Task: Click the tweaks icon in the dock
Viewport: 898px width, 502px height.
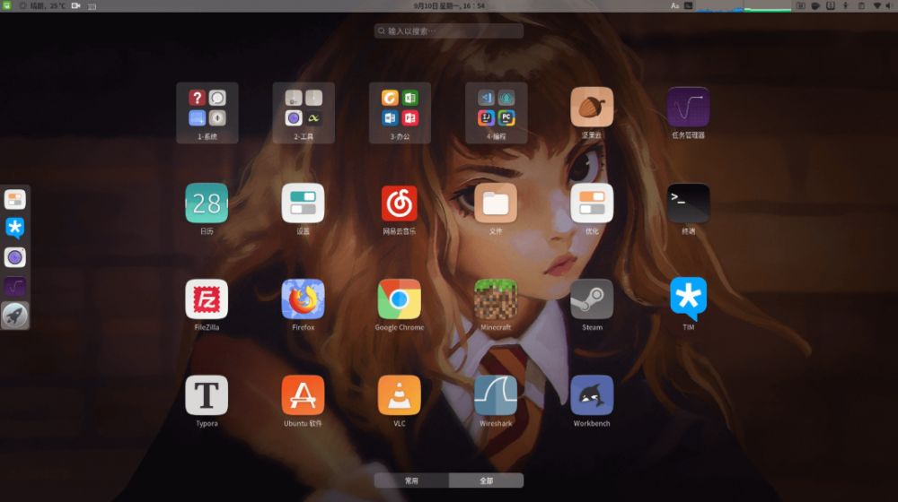Action: click(x=15, y=200)
